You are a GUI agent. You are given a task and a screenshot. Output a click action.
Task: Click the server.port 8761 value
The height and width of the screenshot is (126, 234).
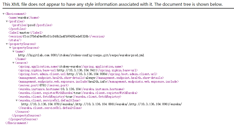[43, 85]
